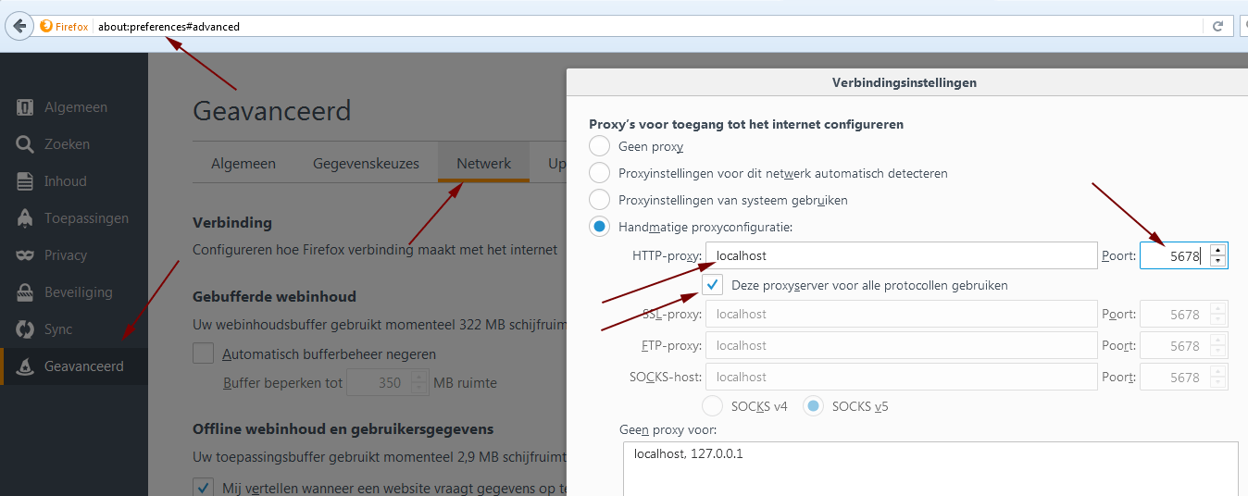Click the Gebufferde webinhoud heading
1248x496 pixels.
pos(274,297)
